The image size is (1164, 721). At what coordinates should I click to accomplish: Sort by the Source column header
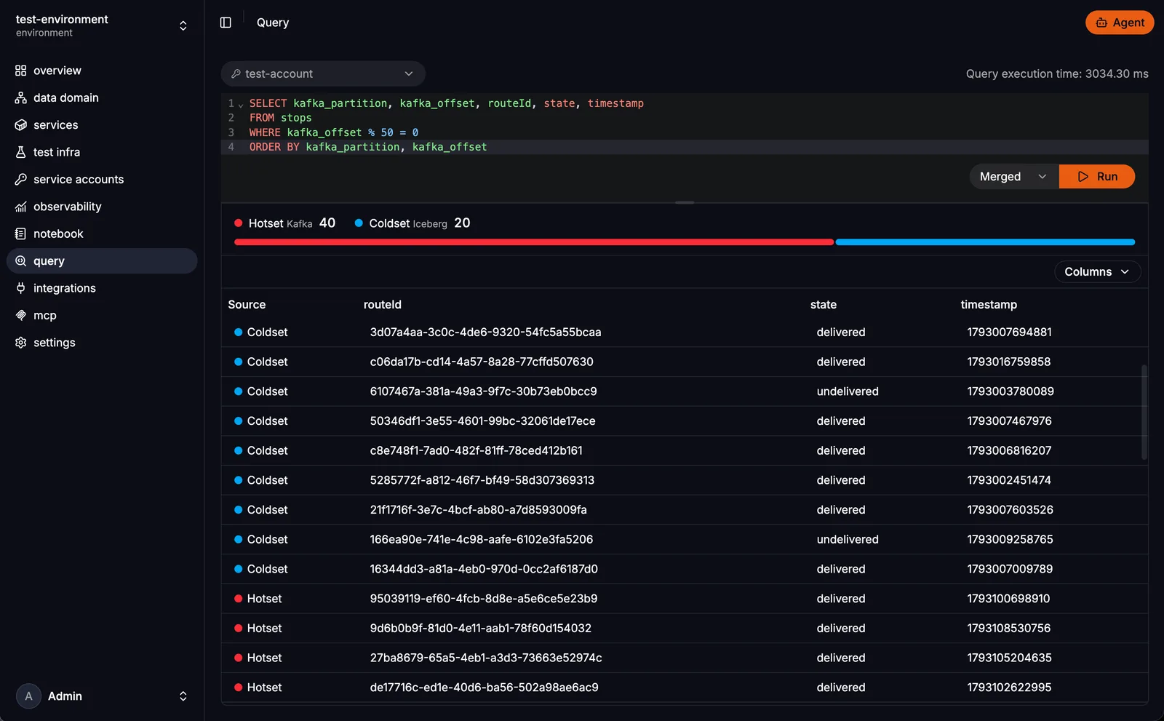[247, 305]
